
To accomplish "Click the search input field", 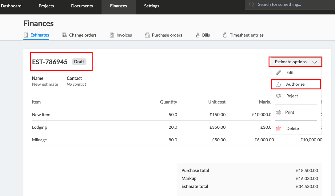I will click(290, 5).
